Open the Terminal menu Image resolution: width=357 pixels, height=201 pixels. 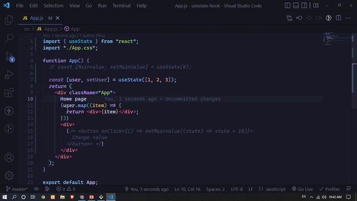coord(122,6)
